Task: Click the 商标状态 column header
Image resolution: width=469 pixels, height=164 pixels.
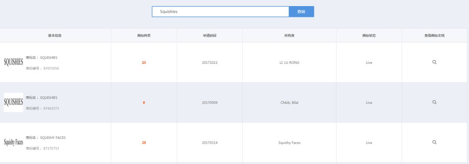Action: (x=369, y=36)
